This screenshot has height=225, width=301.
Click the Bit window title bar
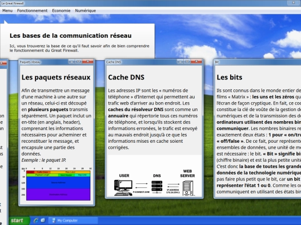[x=257, y=62]
